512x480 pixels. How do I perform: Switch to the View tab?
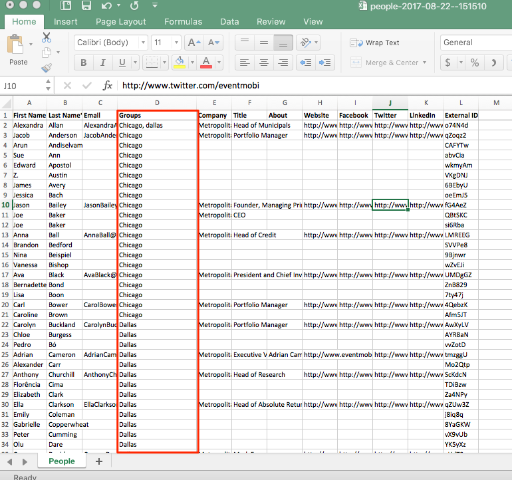[313, 21]
